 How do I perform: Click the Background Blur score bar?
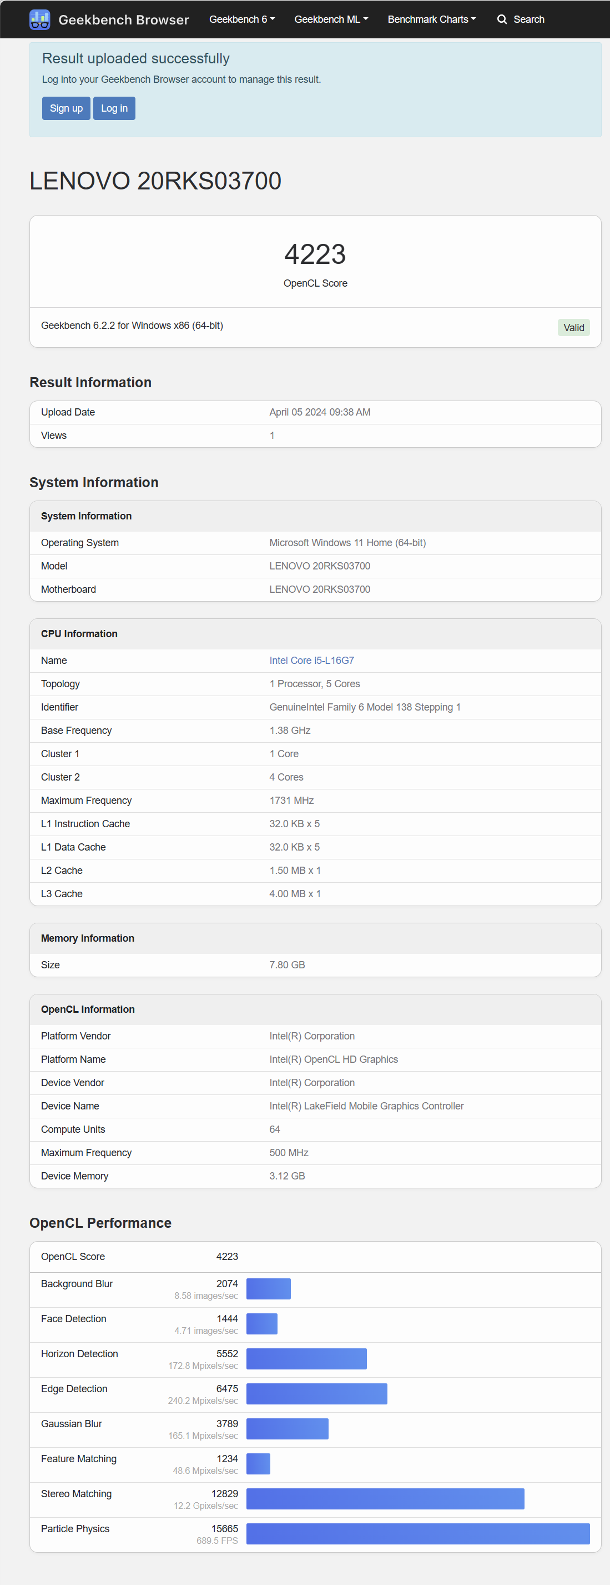point(268,1288)
